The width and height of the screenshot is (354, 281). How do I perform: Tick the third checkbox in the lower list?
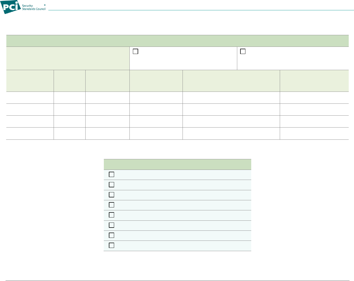[111, 195]
